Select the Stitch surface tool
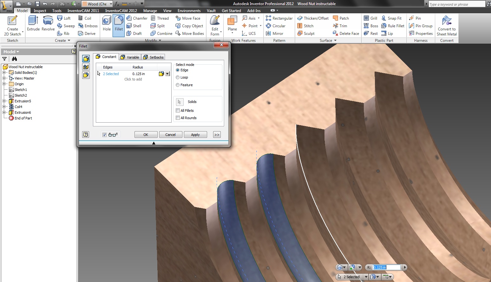Image resolution: width=491 pixels, height=282 pixels. 305,26
